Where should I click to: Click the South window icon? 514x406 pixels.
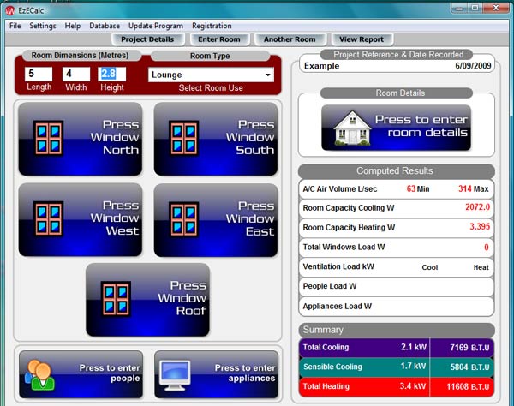[183, 137]
